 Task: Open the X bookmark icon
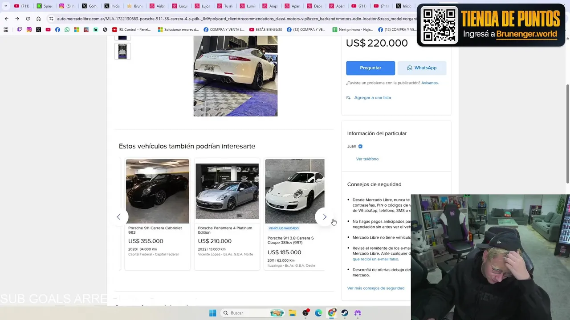click(x=38, y=29)
